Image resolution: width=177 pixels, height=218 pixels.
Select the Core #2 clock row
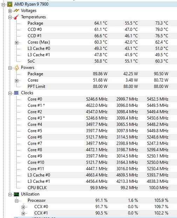[x=102, y=112]
